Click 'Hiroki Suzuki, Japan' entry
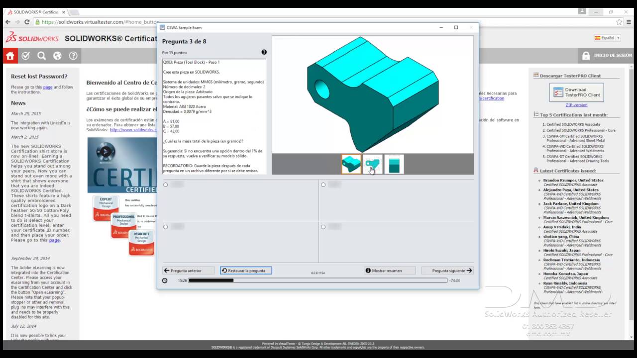 (x=562, y=250)
